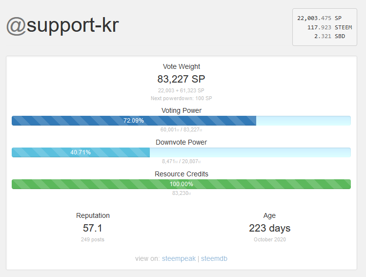Click the 60,001 / 83,227 mana text
The height and width of the screenshot is (277, 366).
(x=181, y=130)
